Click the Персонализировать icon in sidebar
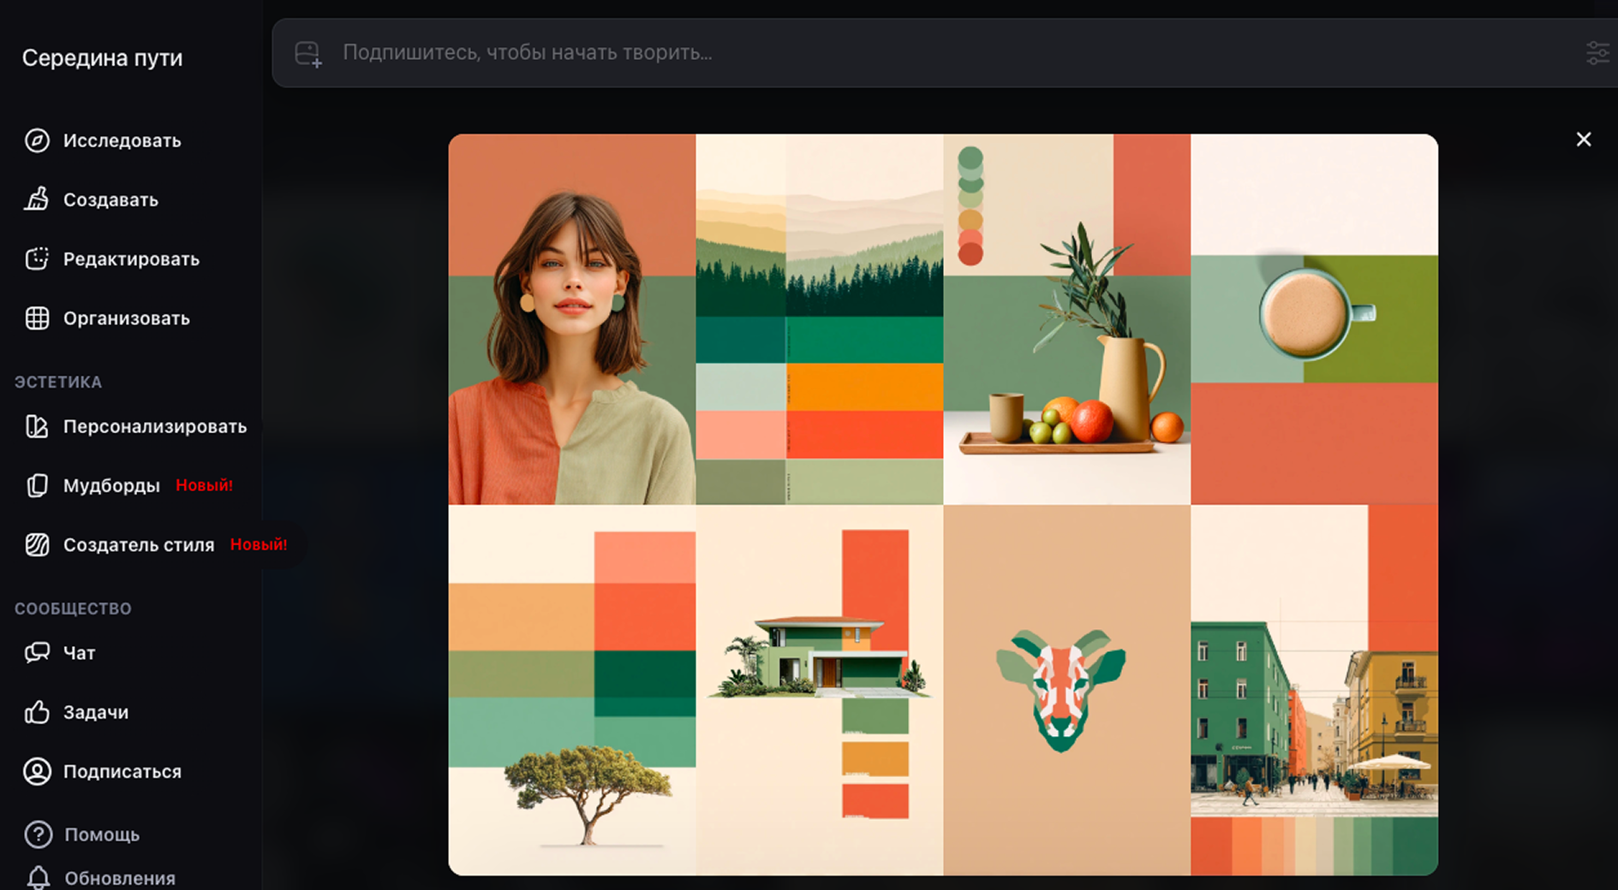 [37, 426]
